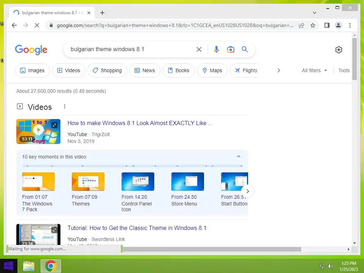Viewport: 364px width, 273px height.
Task: Open the network tray icon
Action: pos(322,266)
